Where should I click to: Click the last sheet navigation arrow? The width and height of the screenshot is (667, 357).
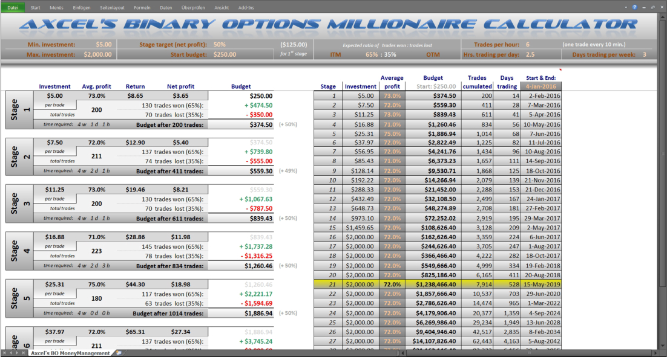click(x=24, y=353)
